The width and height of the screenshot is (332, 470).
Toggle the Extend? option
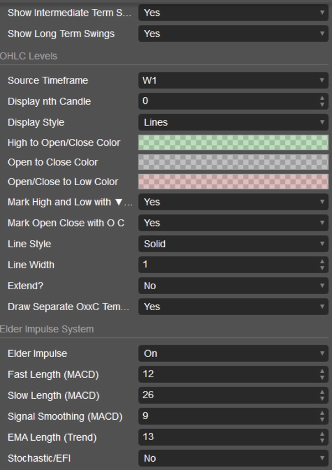click(233, 286)
